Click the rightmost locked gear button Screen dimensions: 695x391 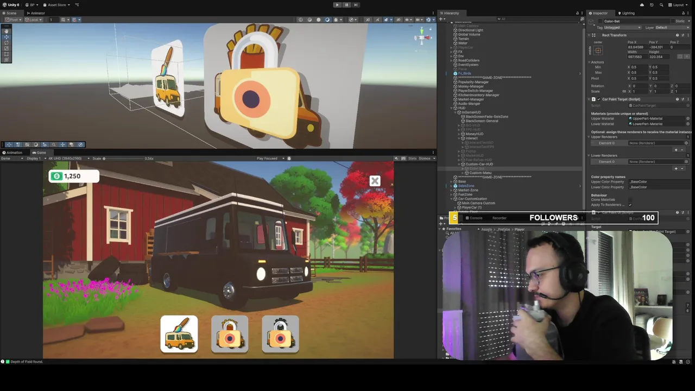[x=280, y=334]
